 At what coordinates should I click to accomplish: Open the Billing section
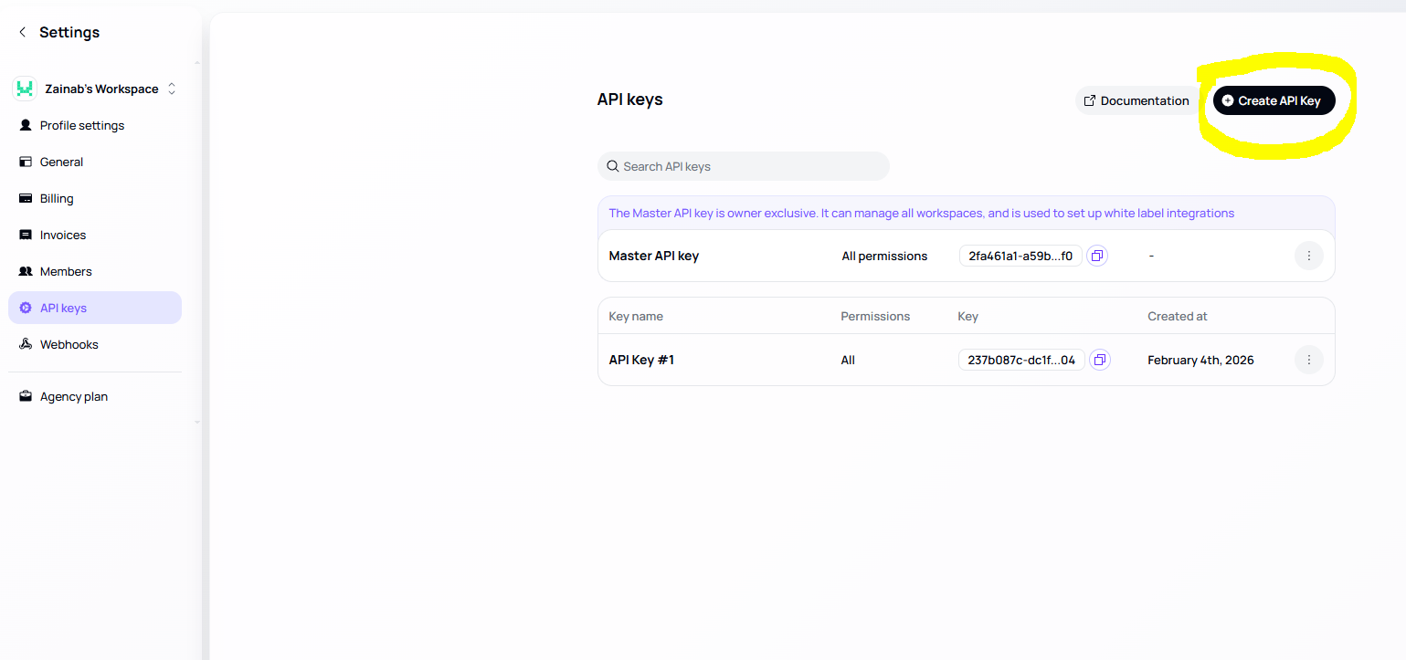[x=57, y=198]
